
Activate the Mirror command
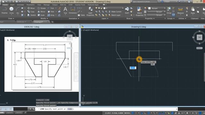coord(41,11)
